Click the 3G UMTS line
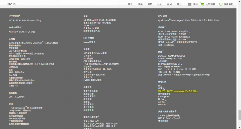Viewport: 241px width, 129px height. tap(163, 61)
